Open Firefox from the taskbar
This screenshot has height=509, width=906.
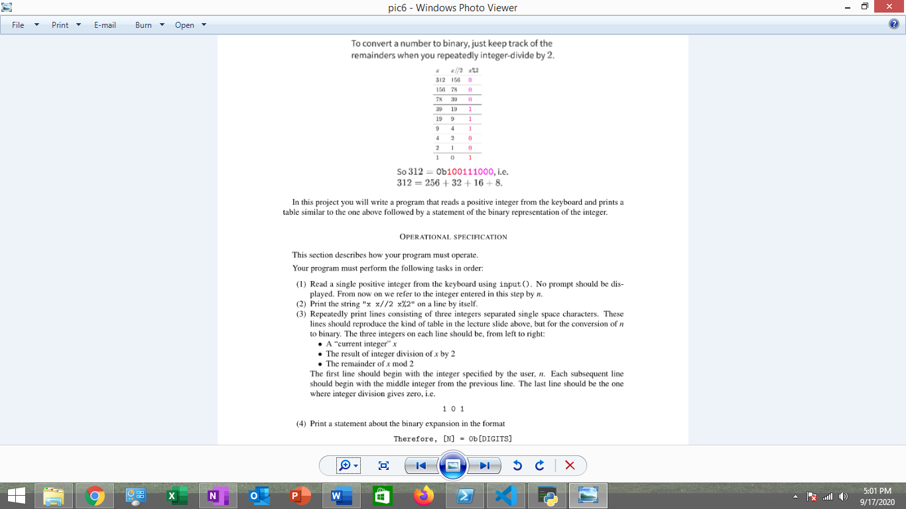[x=422, y=495]
